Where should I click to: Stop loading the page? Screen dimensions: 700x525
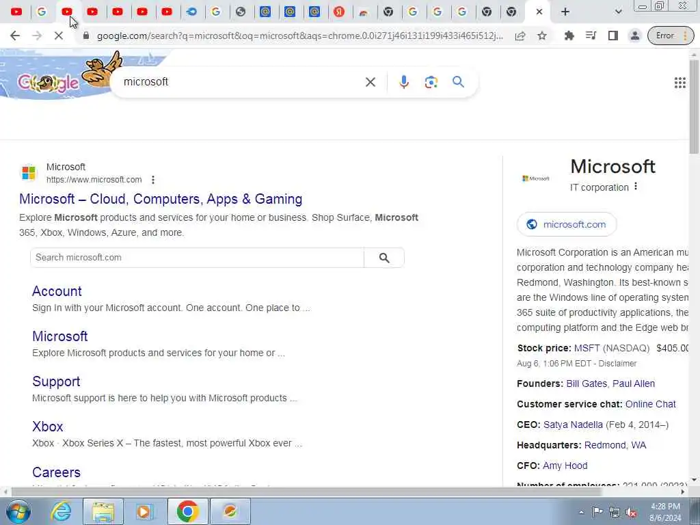(59, 36)
